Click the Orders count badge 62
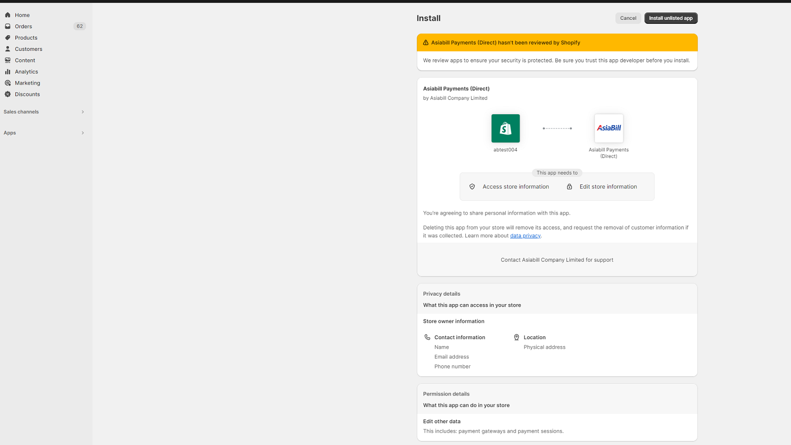This screenshot has height=445, width=791. click(80, 26)
